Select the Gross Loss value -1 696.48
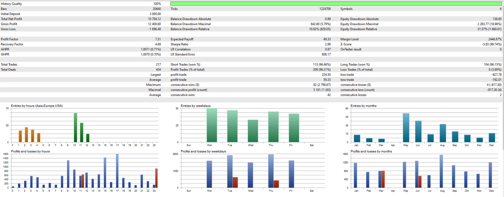Viewport: 504px width, 197px height. [155, 29]
